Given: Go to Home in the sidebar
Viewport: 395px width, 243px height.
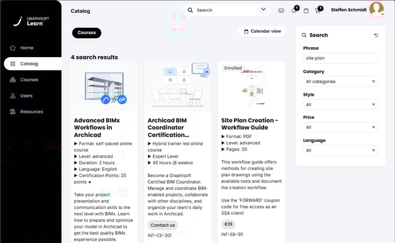Looking at the screenshot, I should pyautogui.click(x=27, y=48).
